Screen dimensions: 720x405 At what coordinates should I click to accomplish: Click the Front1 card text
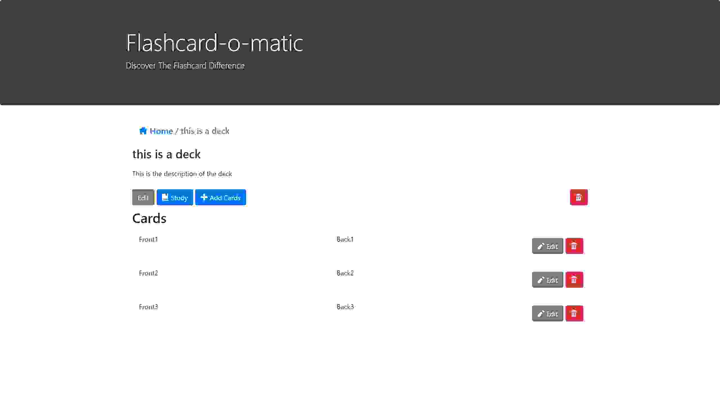point(148,239)
